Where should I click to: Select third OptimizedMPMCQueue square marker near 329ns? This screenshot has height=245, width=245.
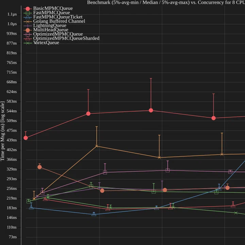coord(168,170)
